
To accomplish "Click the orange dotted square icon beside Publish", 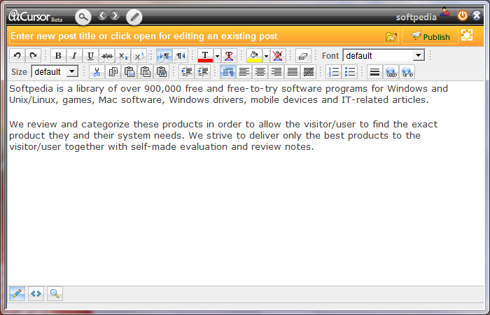I will [x=467, y=35].
